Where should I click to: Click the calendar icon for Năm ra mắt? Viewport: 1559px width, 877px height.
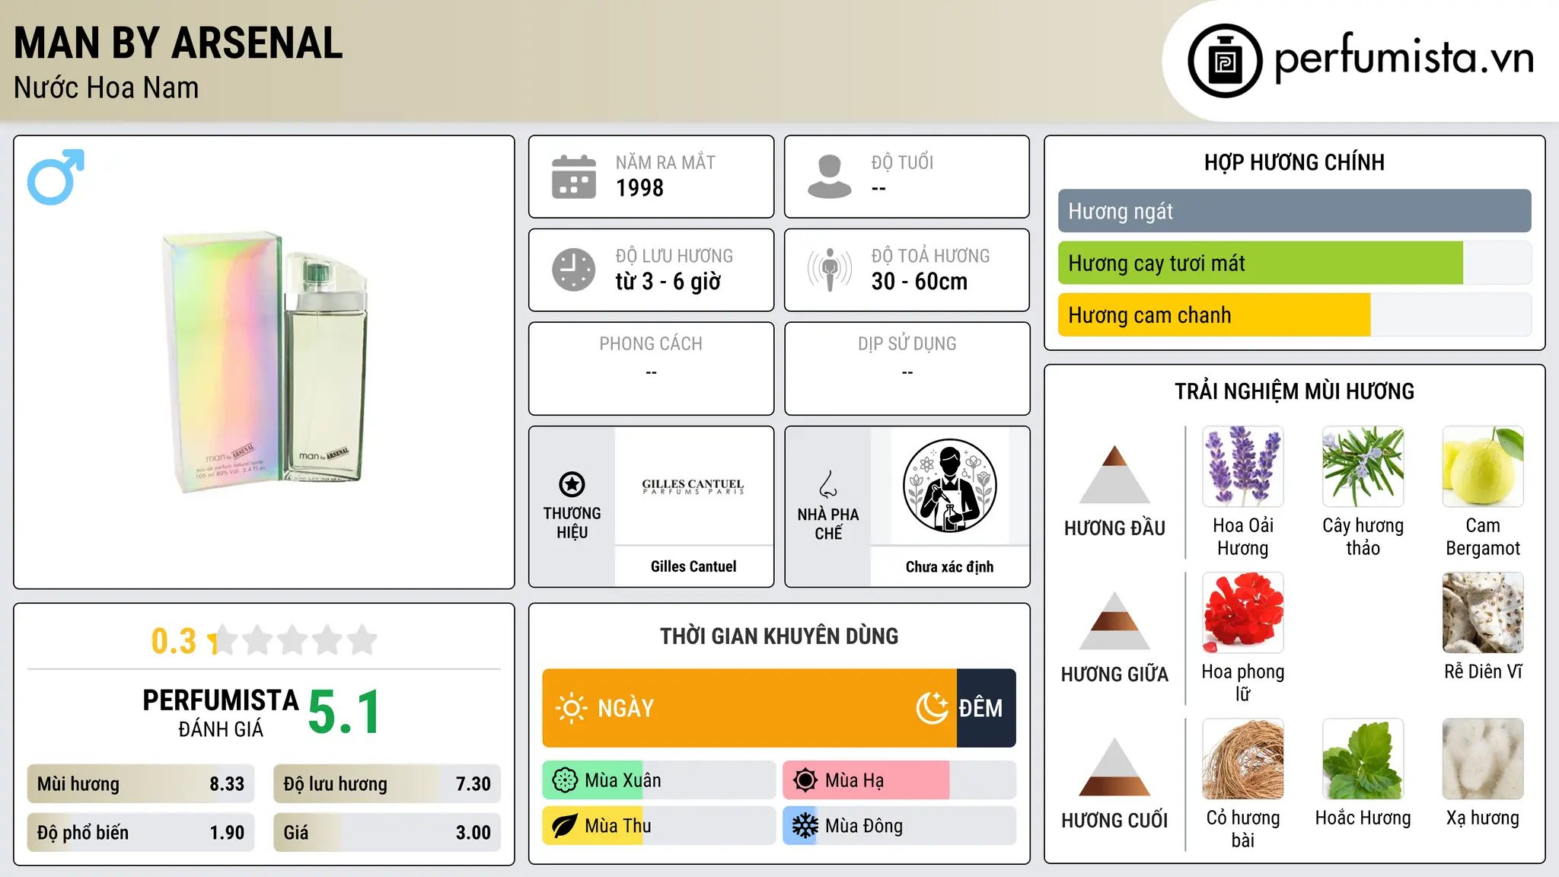tap(573, 177)
